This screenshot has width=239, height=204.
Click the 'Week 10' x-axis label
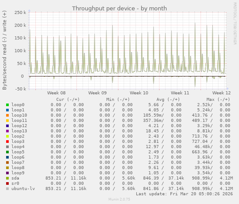click(139, 93)
